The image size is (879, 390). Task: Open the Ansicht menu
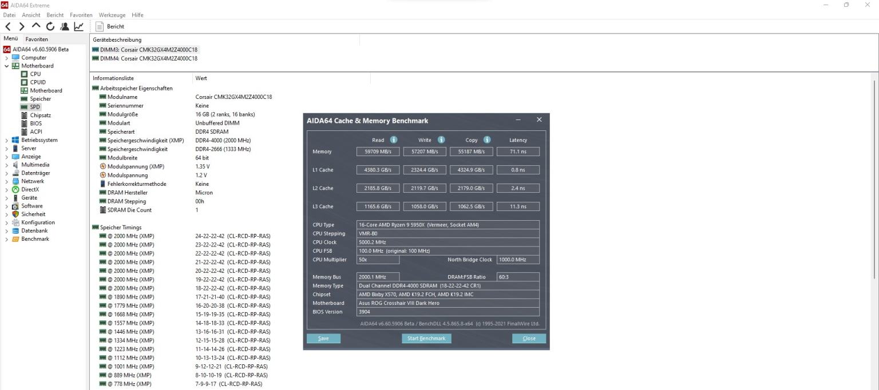coord(31,15)
